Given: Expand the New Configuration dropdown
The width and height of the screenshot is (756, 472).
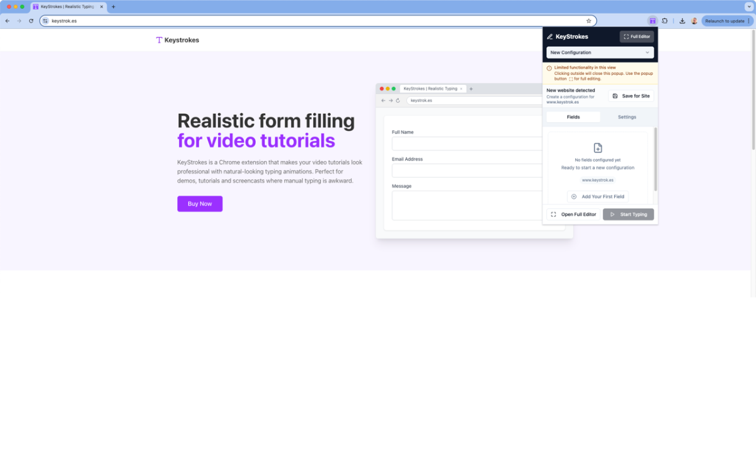Looking at the screenshot, I should pos(600,53).
